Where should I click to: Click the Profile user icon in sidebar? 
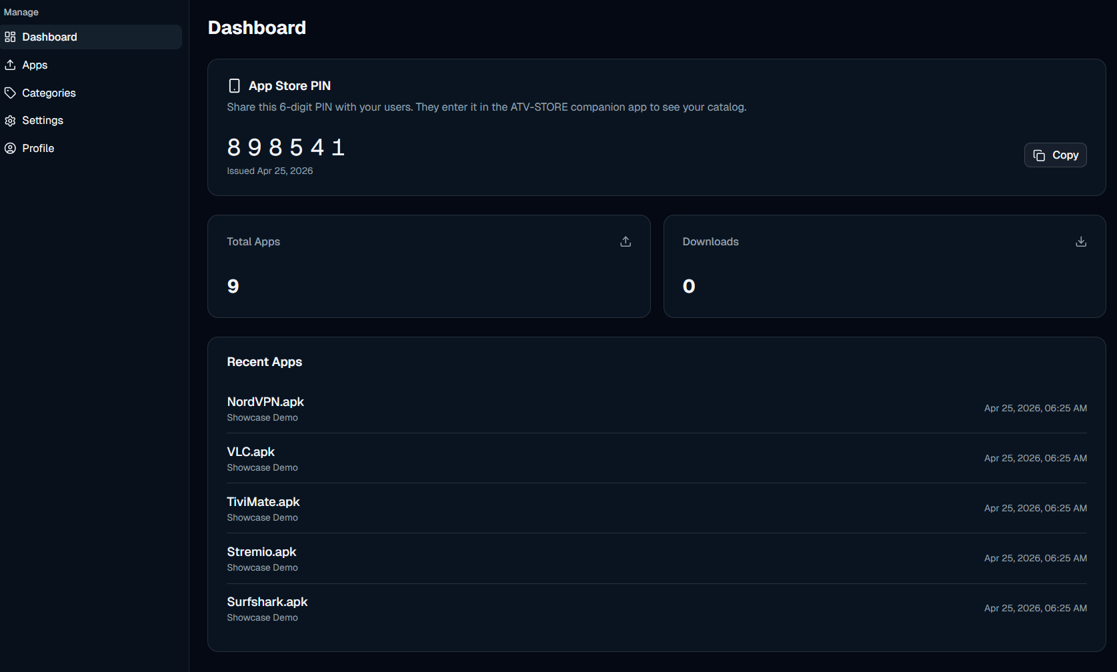tap(10, 148)
